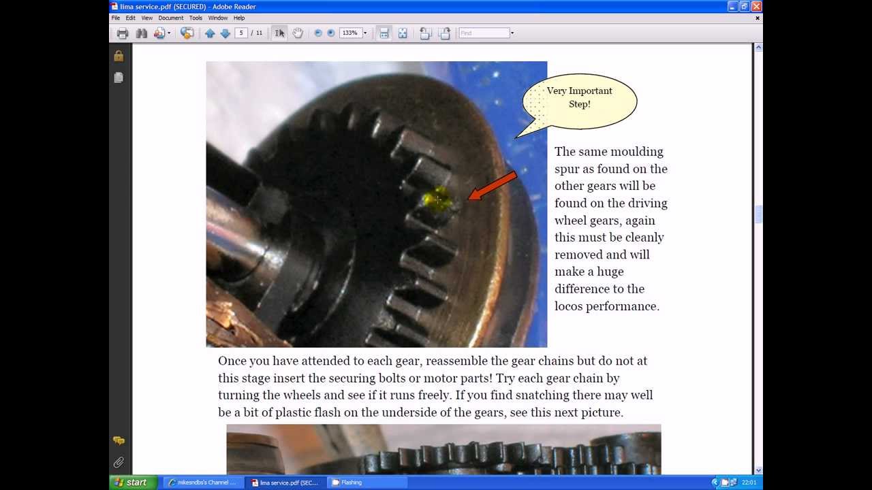
Task: Open the Find options dropdown arrow
Action: [512, 33]
